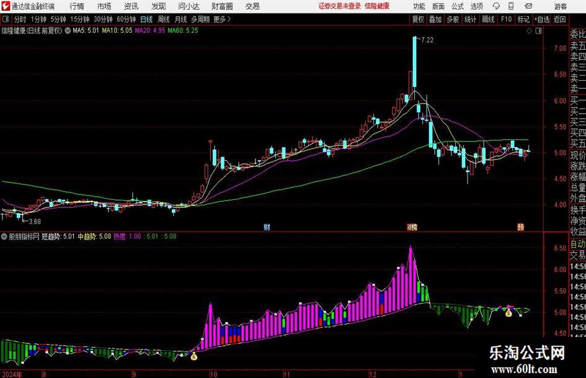Viewport: 586px width, 378px height.
Task: Click the 短趋势: 5.01 indicator value
Action: click(x=58, y=236)
